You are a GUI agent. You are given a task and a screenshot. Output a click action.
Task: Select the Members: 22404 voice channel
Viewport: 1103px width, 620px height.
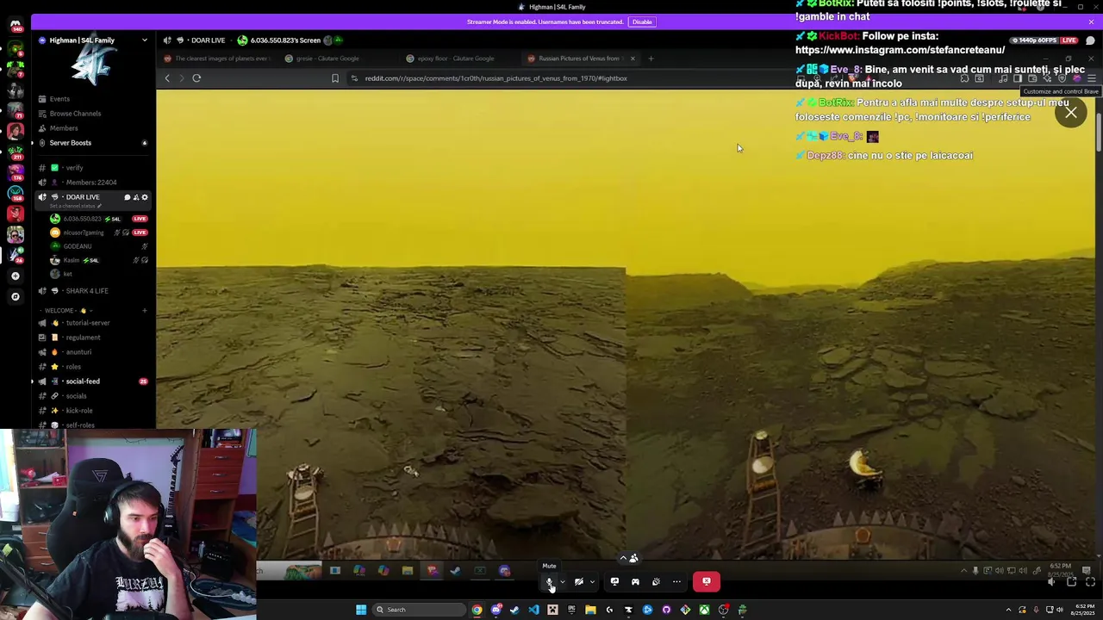(90, 183)
